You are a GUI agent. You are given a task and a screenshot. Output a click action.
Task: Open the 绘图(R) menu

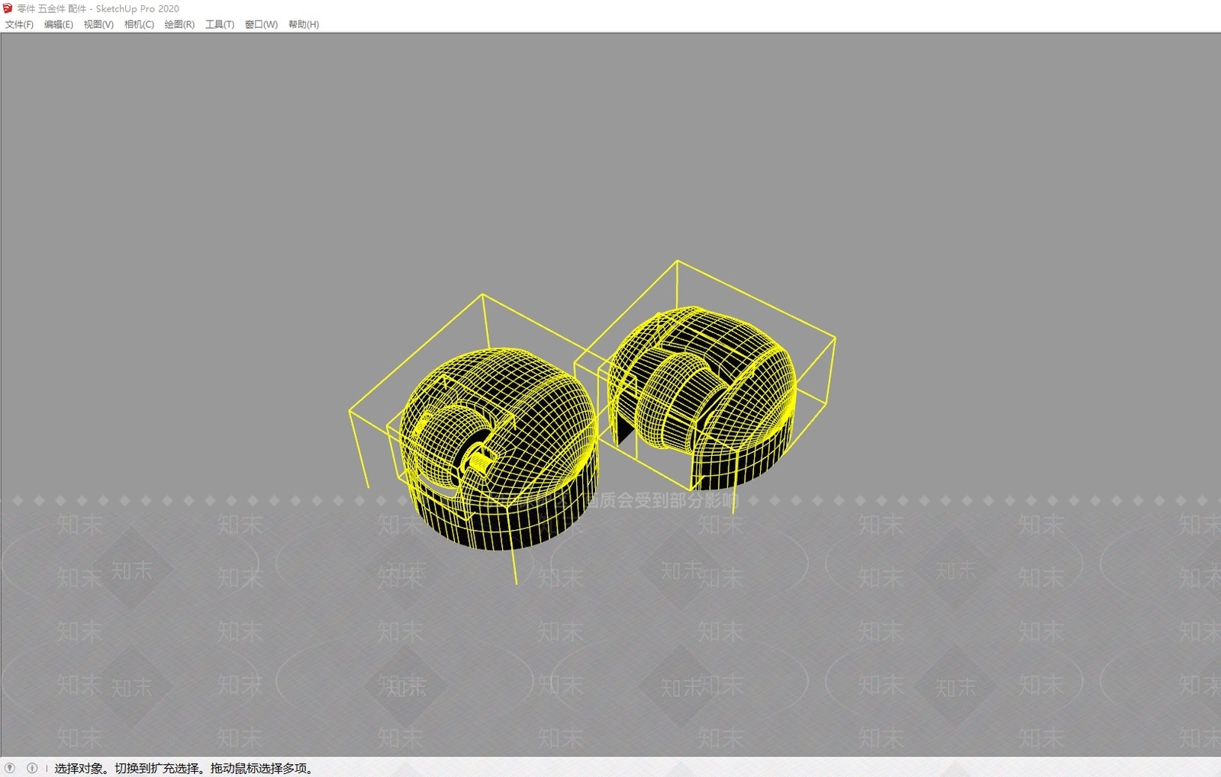point(179,24)
